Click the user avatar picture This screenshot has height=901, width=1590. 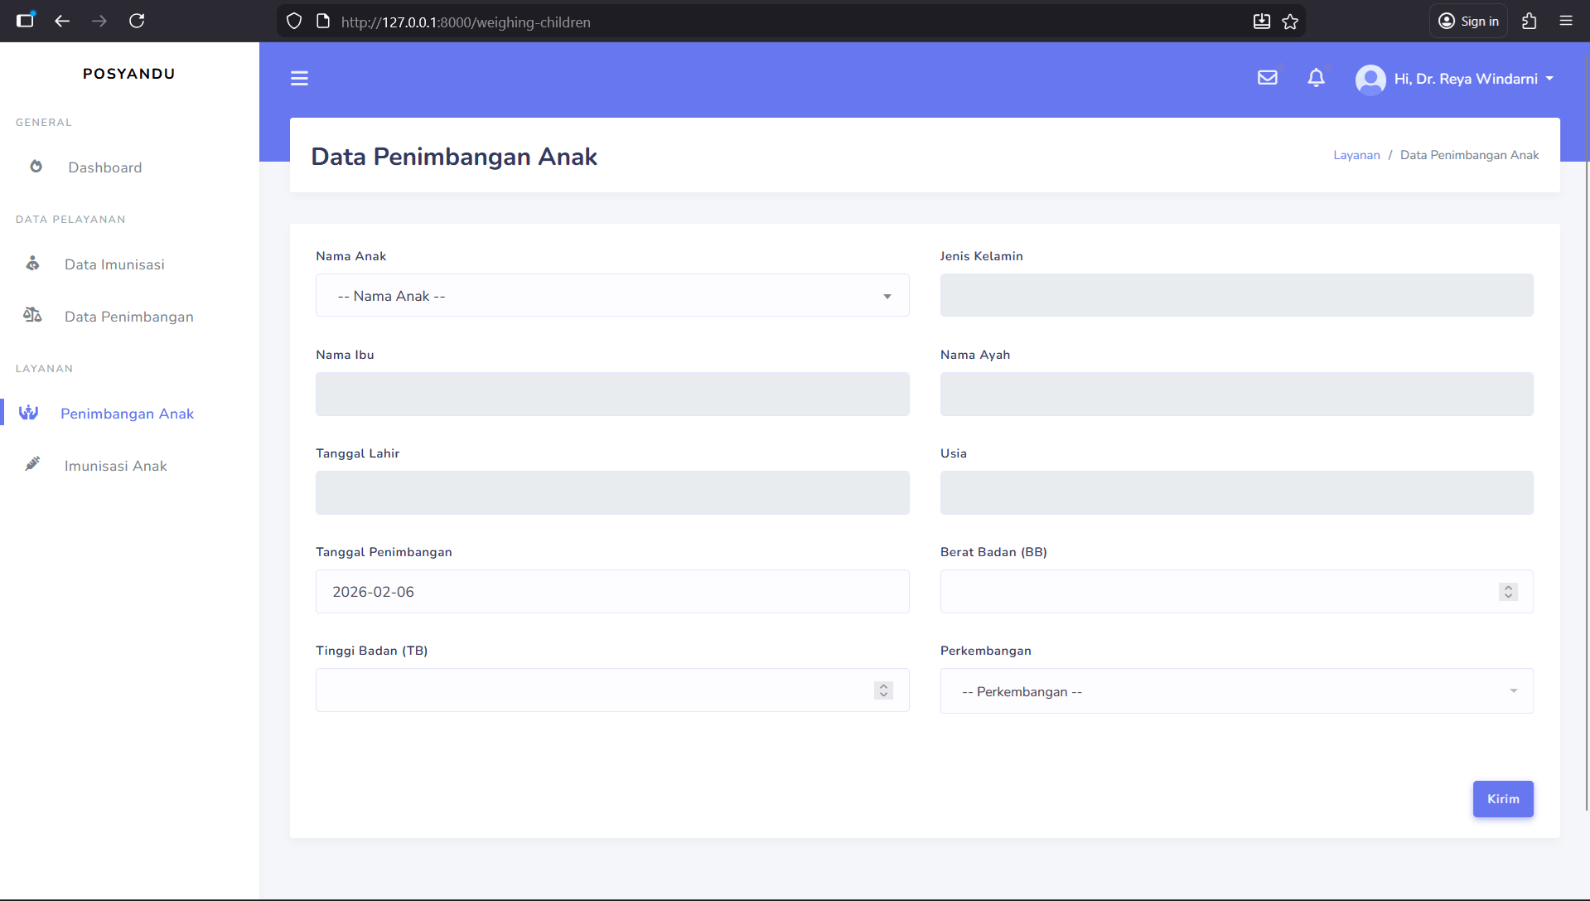pyautogui.click(x=1370, y=80)
